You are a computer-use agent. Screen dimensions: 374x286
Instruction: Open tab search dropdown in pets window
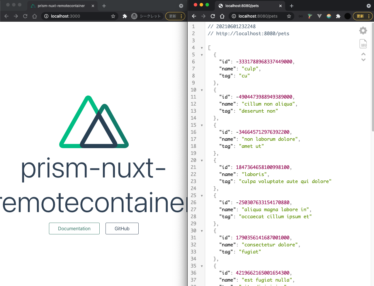click(x=369, y=6)
